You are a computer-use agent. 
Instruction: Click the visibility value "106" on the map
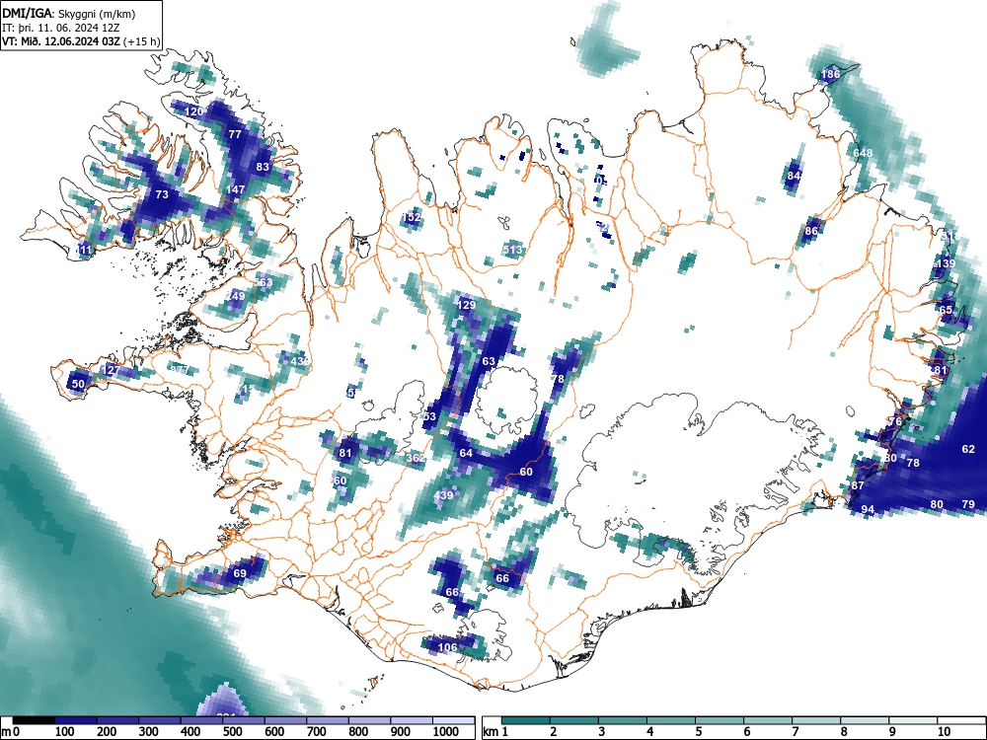pyautogui.click(x=447, y=647)
